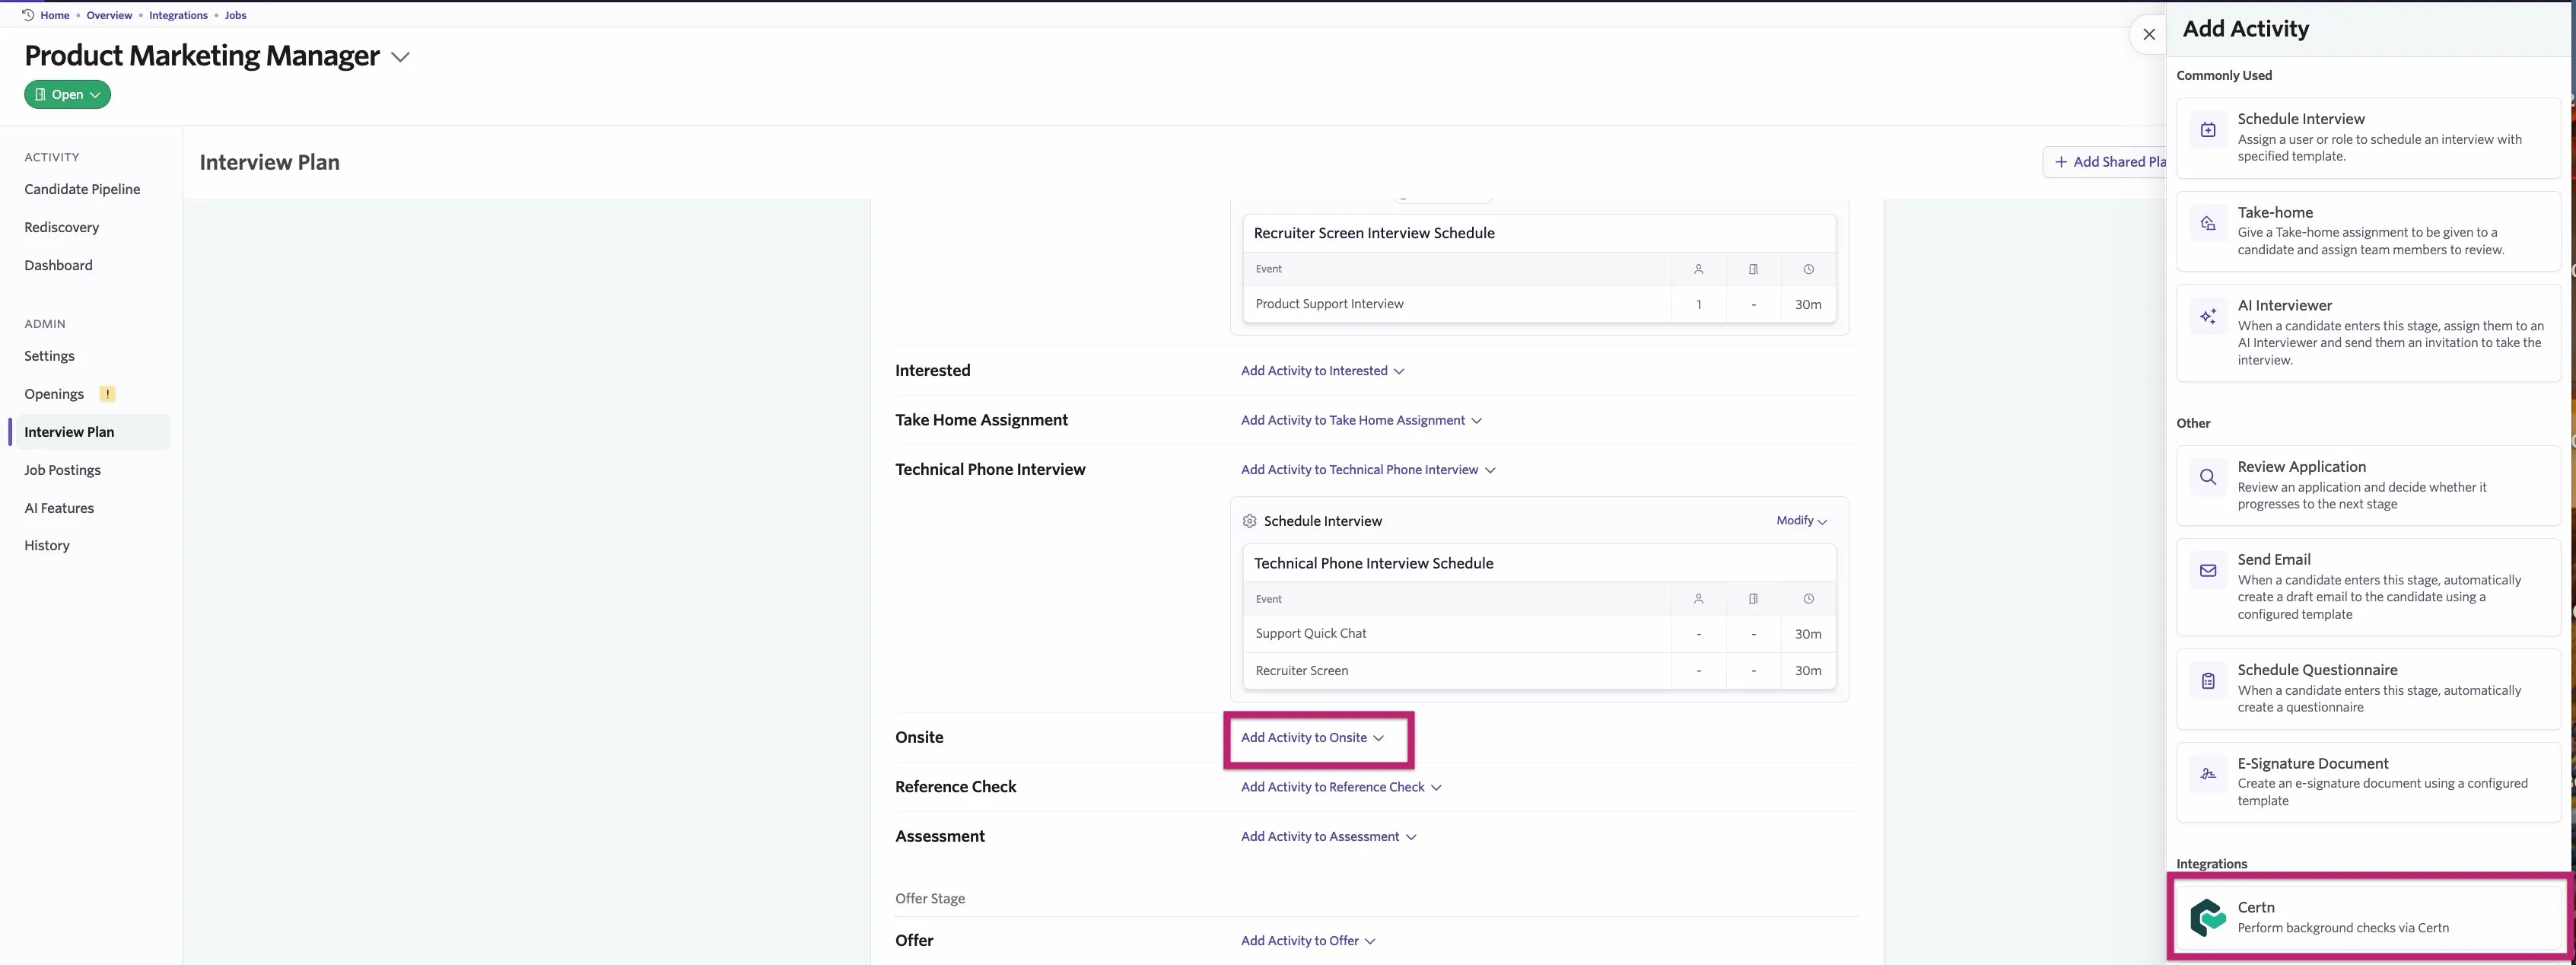Image resolution: width=2576 pixels, height=965 pixels.
Task: Click the Jobs breadcrumb link
Action: click(235, 15)
